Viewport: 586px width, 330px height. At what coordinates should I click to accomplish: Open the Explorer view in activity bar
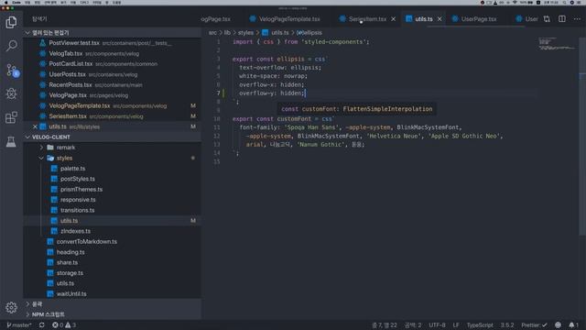click(11, 22)
